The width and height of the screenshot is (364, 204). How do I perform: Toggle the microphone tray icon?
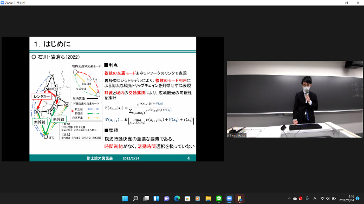click(307, 199)
